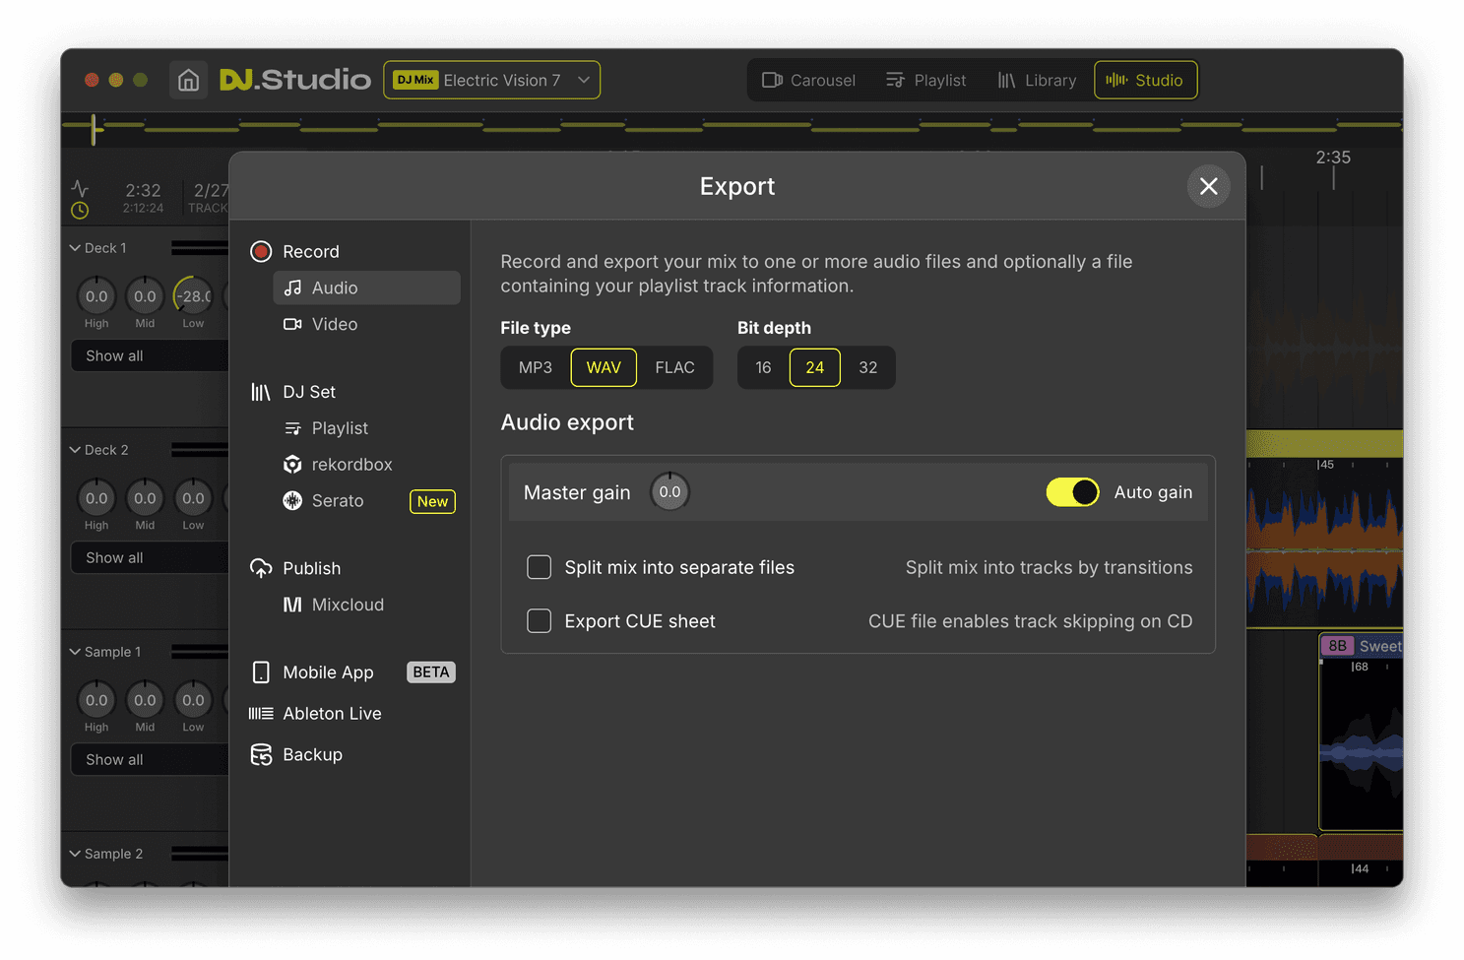The width and height of the screenshot is (1464, 960).
Task: Click the Ableton Live bars icon
Action: (261, 714)
